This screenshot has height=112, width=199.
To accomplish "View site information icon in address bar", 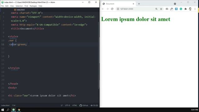I will tap(118, 9).
